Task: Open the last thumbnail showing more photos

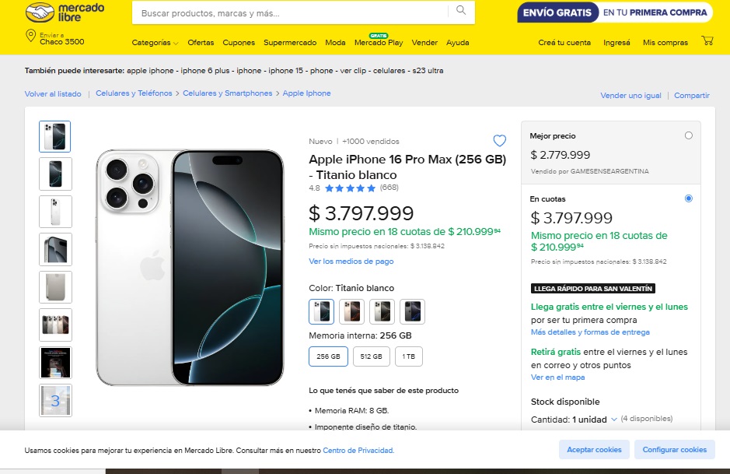Action: 55,400
